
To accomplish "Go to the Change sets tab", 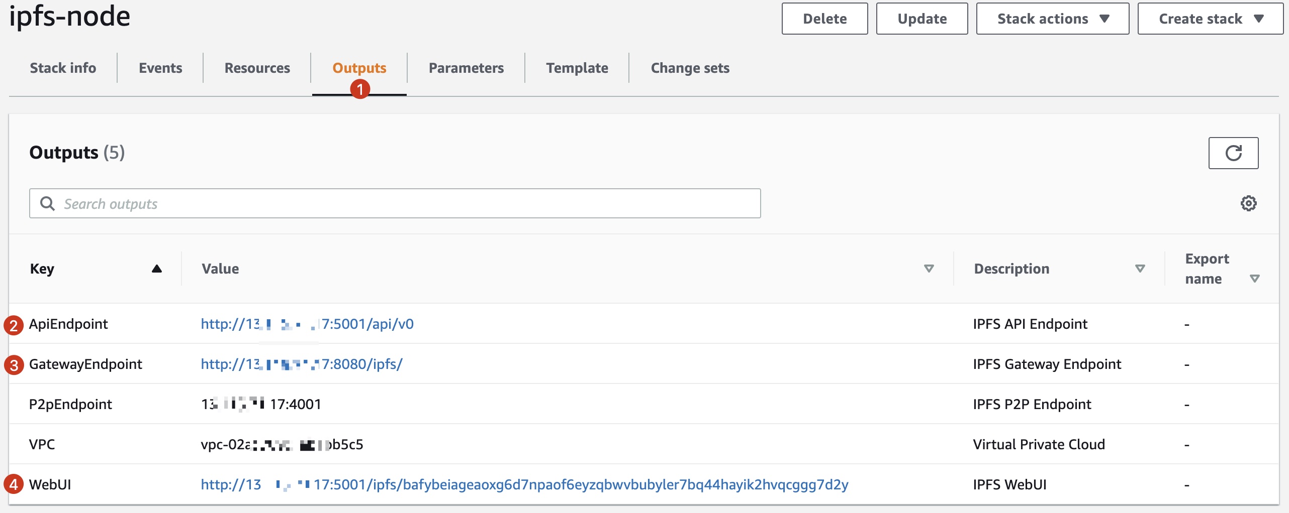I will point(690,68).
